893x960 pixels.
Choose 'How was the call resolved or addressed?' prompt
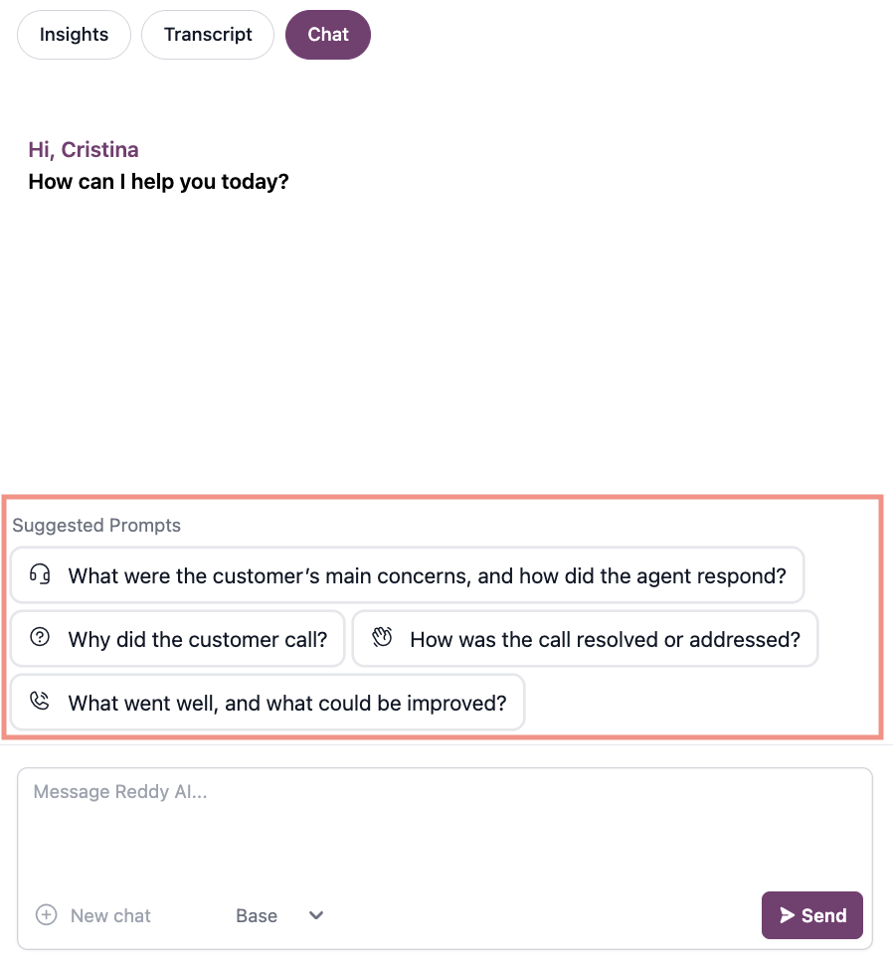[585, 639]
